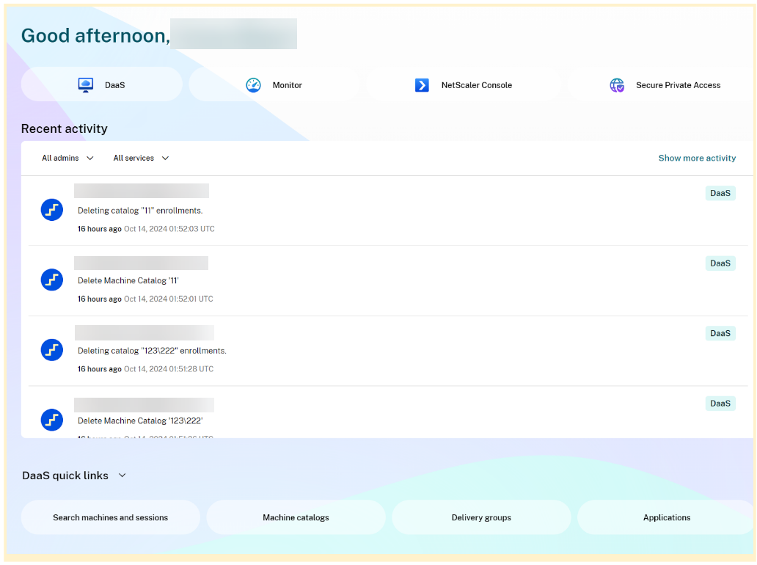Click activity icon for Delete Machine Catalog '123\222'
The width and height of the screenshot is (757, 565).
(51, 420)
